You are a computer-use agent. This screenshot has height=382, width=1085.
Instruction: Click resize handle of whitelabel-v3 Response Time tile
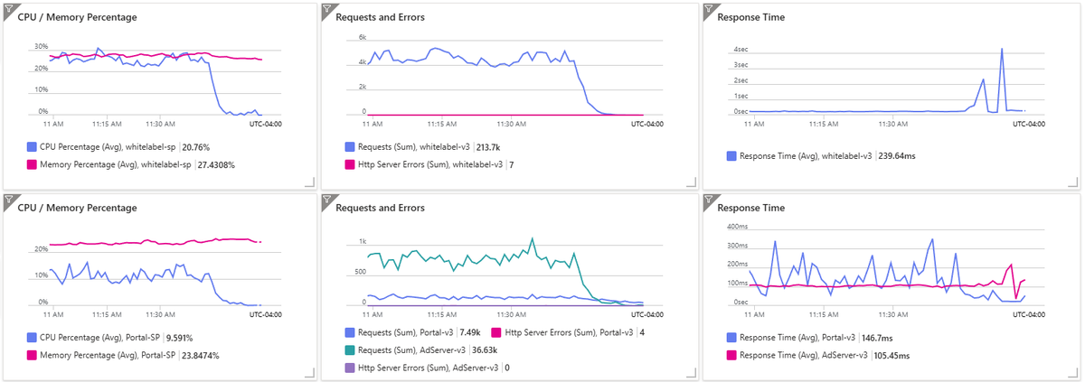point(1072,182)
